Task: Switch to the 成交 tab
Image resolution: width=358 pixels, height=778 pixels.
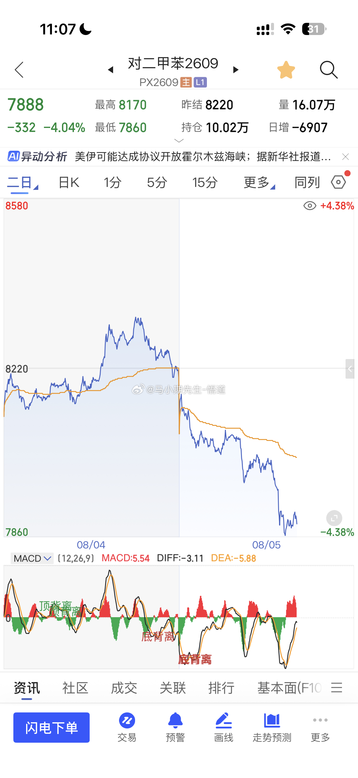Action: (x=124, y=688)
